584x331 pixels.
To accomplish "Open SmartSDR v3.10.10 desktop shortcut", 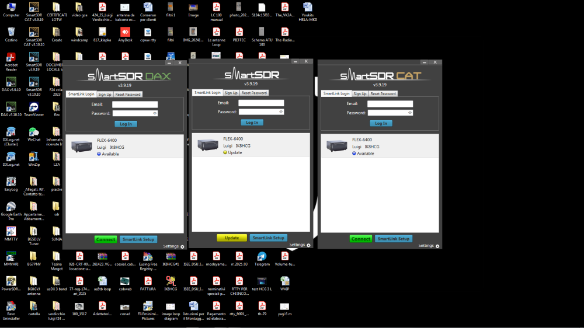I will point(34,87).
